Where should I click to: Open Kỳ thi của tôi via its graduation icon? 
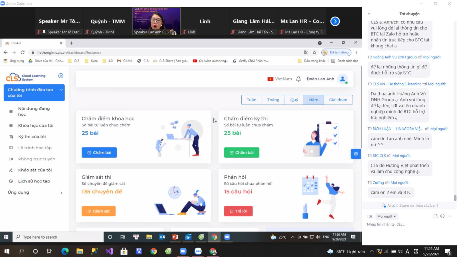point(11,136)
